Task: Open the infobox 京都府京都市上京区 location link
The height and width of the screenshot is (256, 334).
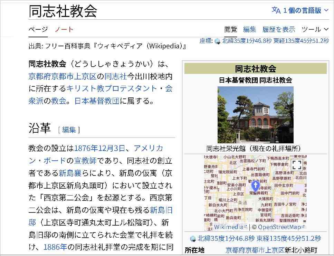Action: [x=255, y=250]
